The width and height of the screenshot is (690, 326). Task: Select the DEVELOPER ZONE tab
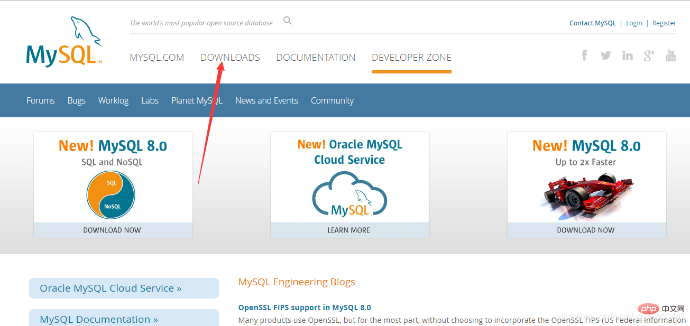[x=411, y=58]
